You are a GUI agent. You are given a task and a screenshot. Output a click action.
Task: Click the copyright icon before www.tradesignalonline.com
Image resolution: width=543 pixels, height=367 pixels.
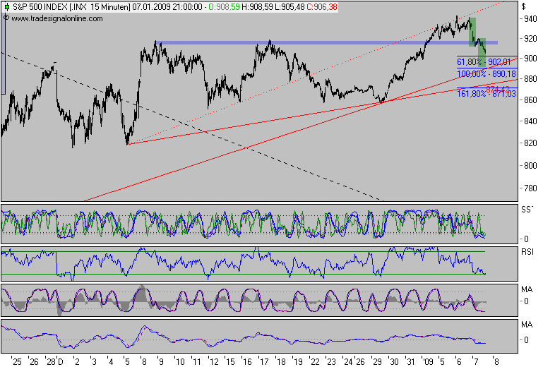pos(6,18)
